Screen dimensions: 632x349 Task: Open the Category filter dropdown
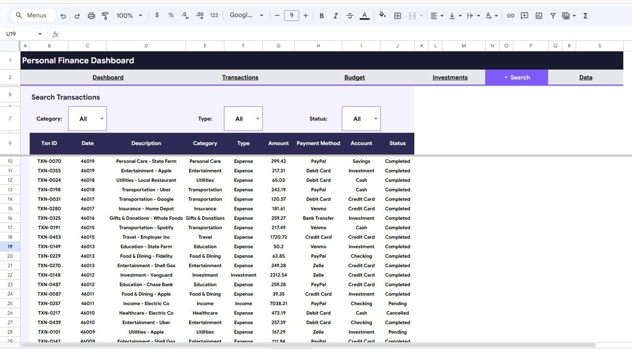click(87, 118)
